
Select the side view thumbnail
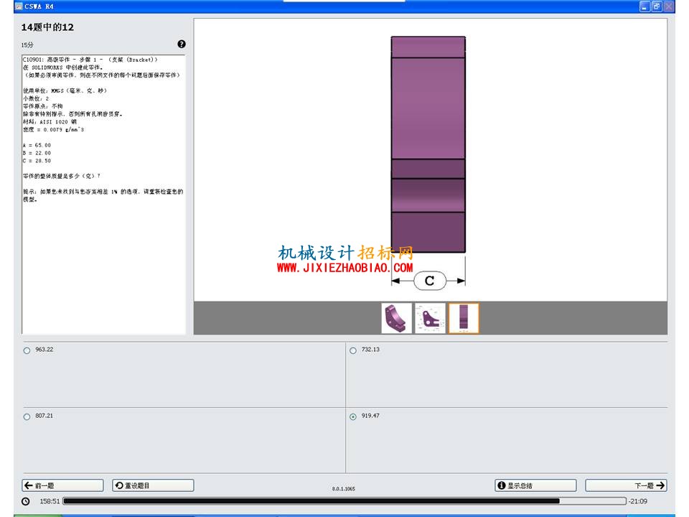(x=464, y=318)
